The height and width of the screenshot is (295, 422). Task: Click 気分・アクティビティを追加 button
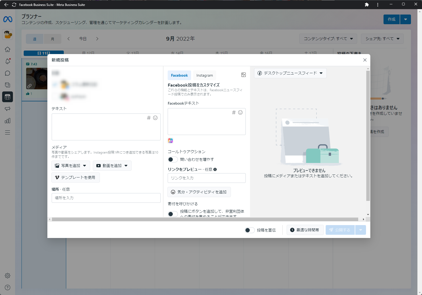point(199,192)
